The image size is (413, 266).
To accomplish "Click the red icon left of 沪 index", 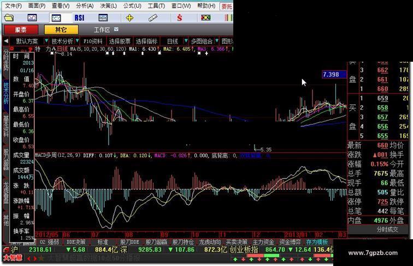I will click(7, 250).
